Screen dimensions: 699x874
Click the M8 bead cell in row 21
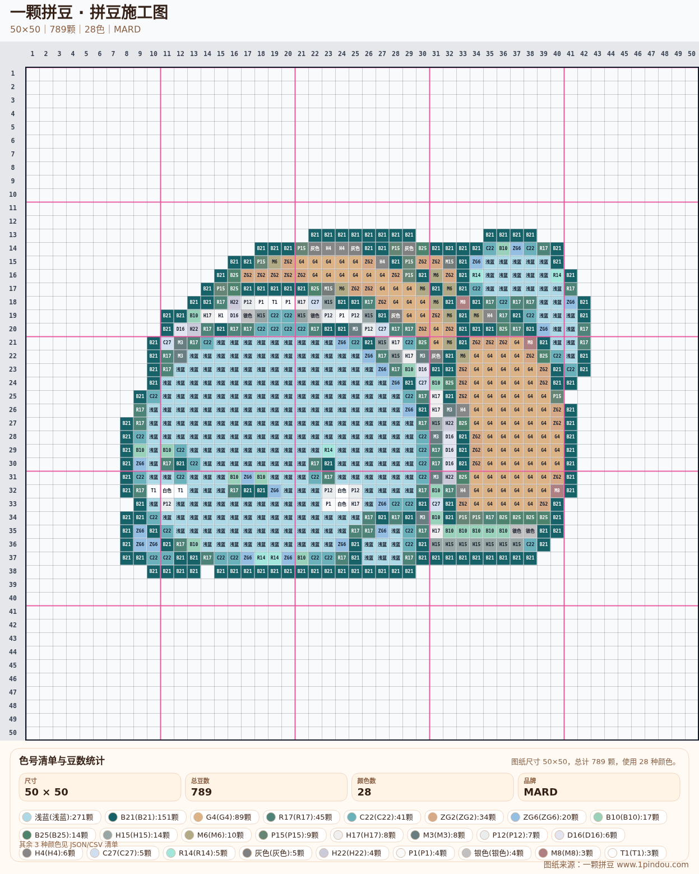point(530,343)
